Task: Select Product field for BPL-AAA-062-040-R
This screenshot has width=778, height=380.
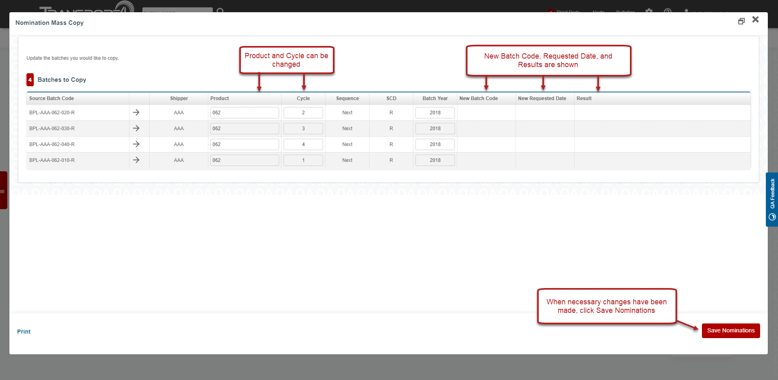Action: 244,144
